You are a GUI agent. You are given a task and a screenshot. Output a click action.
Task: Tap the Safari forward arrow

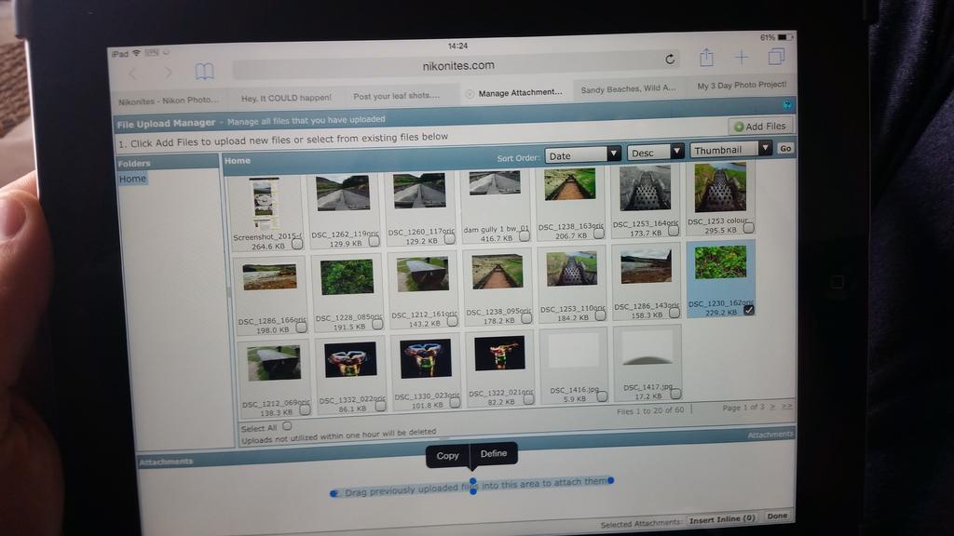[168, 73]
